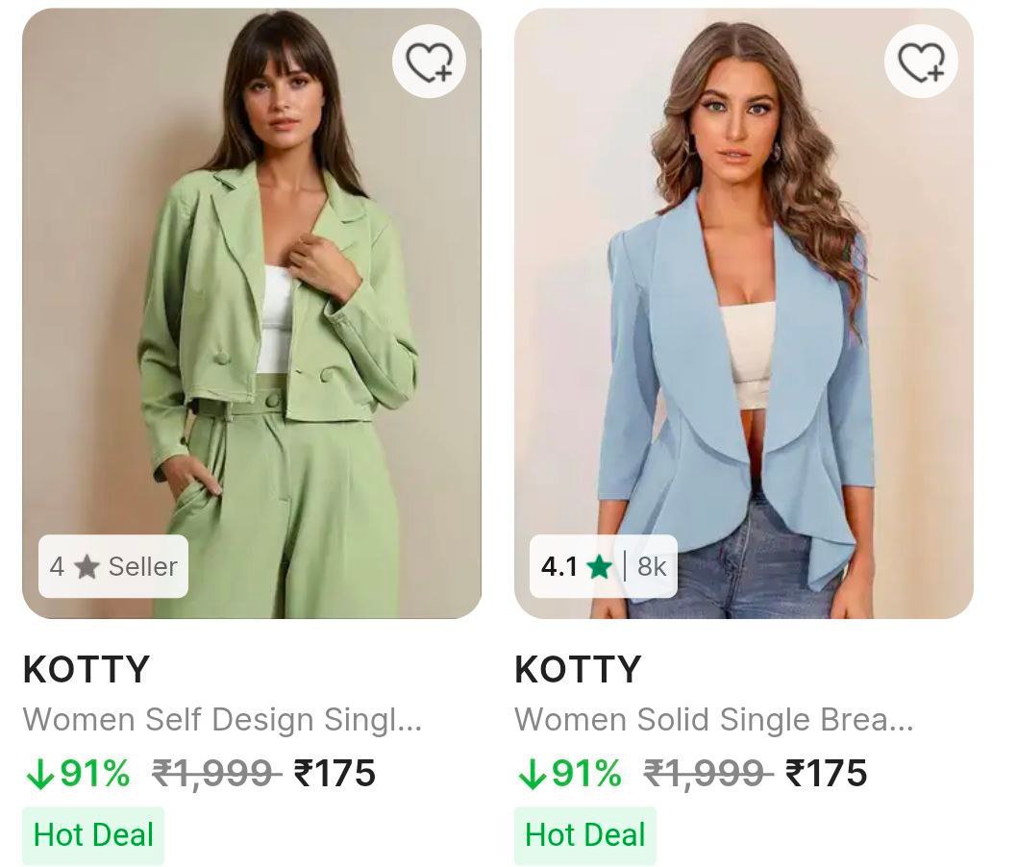Tap green down-arrow discount icon on left product

pyautogui.click(x=39, y=775)
